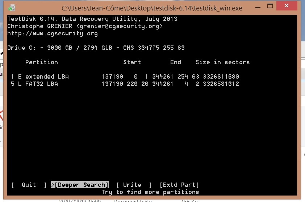Click the Partition column header
This screenshot has height=202, width=305.
click(x=41, y=62)
